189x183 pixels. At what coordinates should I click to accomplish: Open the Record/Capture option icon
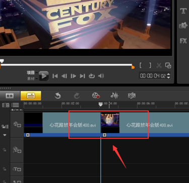coord(96,96)
